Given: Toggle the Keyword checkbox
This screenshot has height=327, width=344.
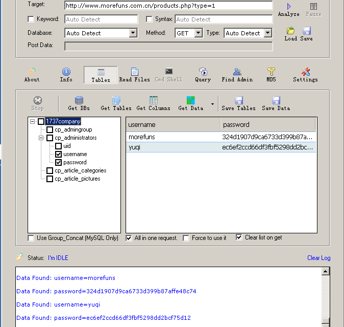Looking at the screenshot, I should (x=31, y=19).
